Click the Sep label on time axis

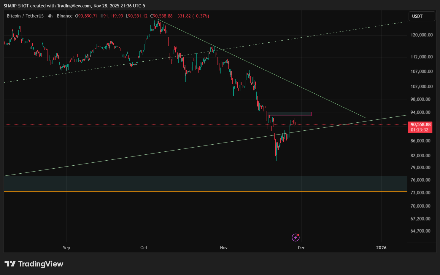(x=66, y=248)
